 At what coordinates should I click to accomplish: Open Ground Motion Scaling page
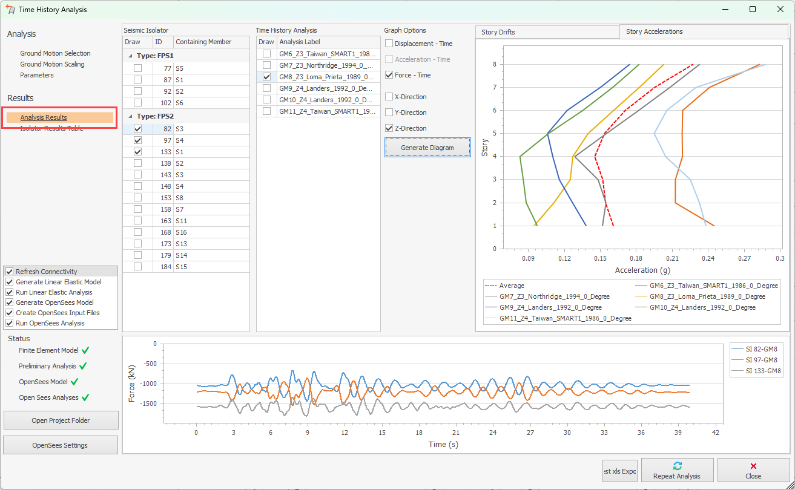pyautogui.click(x=52, y=64)
